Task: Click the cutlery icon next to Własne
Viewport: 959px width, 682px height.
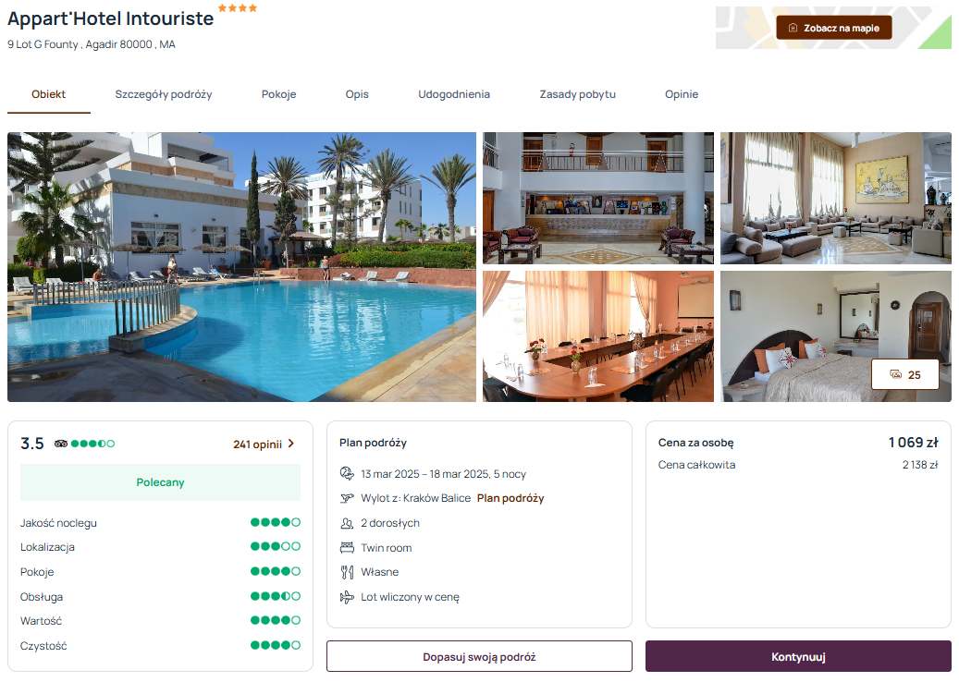Action: tap(347, 572)
